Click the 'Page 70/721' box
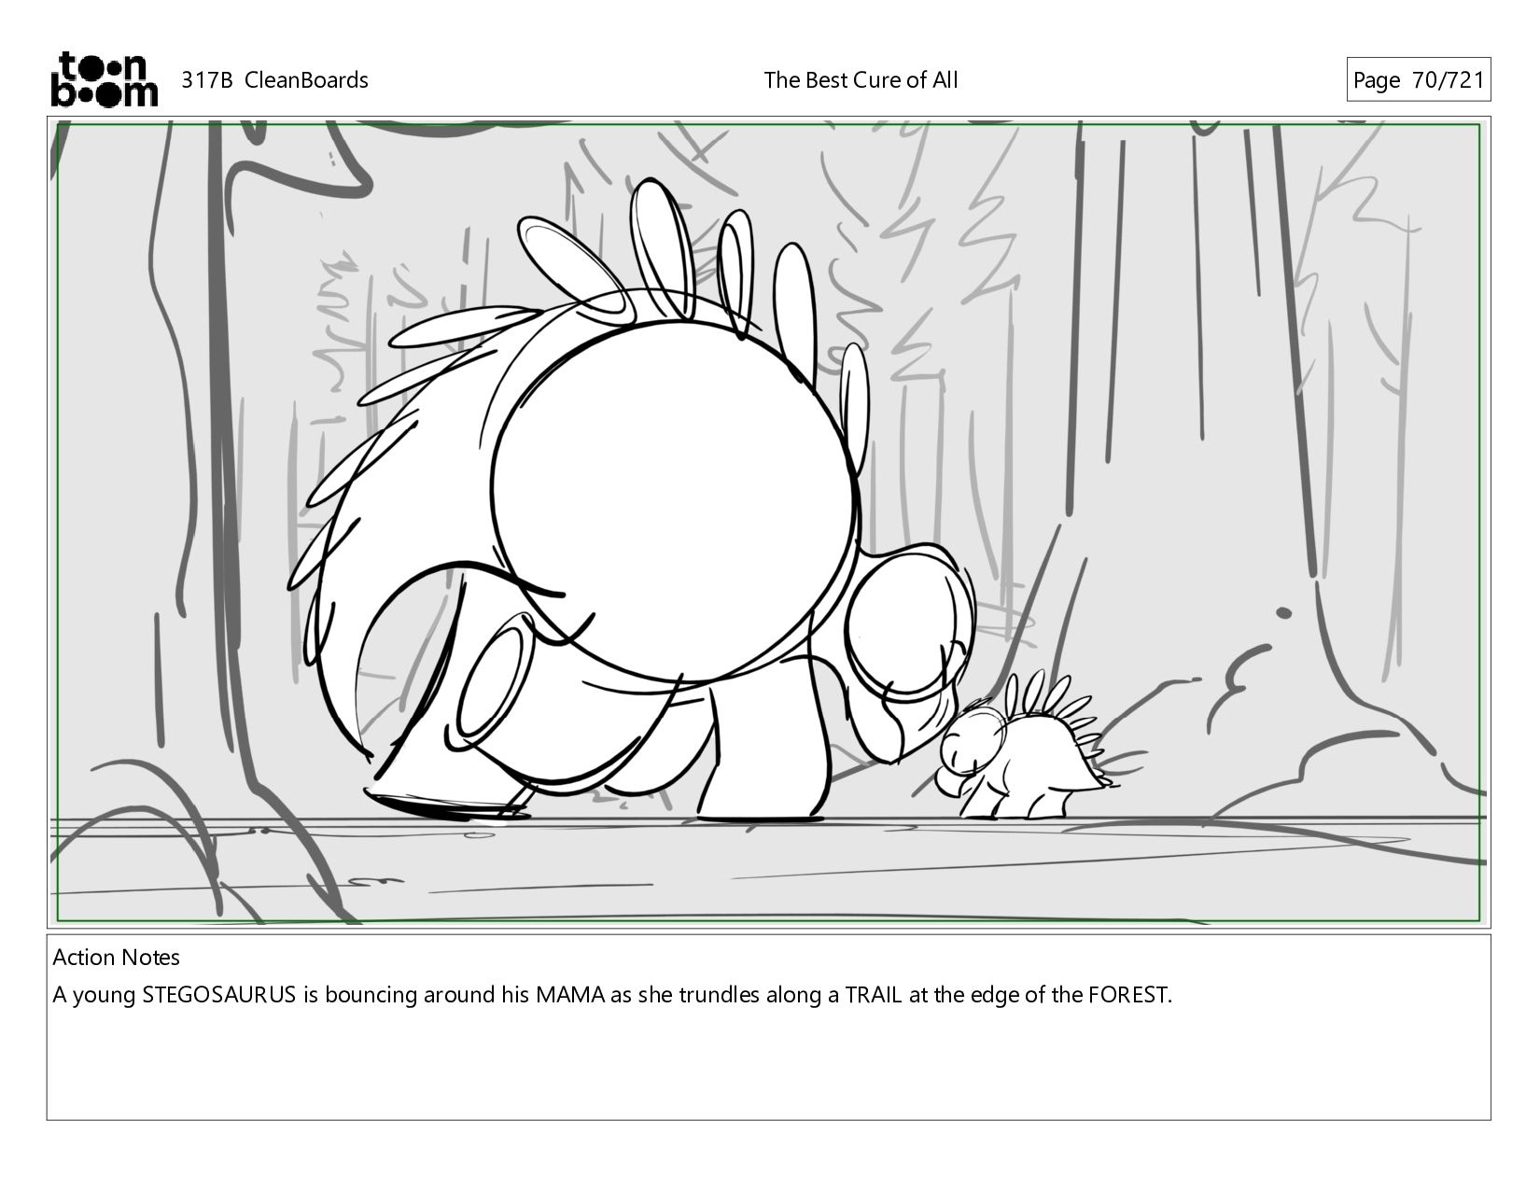This screenshot has width=1540, height=1190. click(x=1418, y=80)
